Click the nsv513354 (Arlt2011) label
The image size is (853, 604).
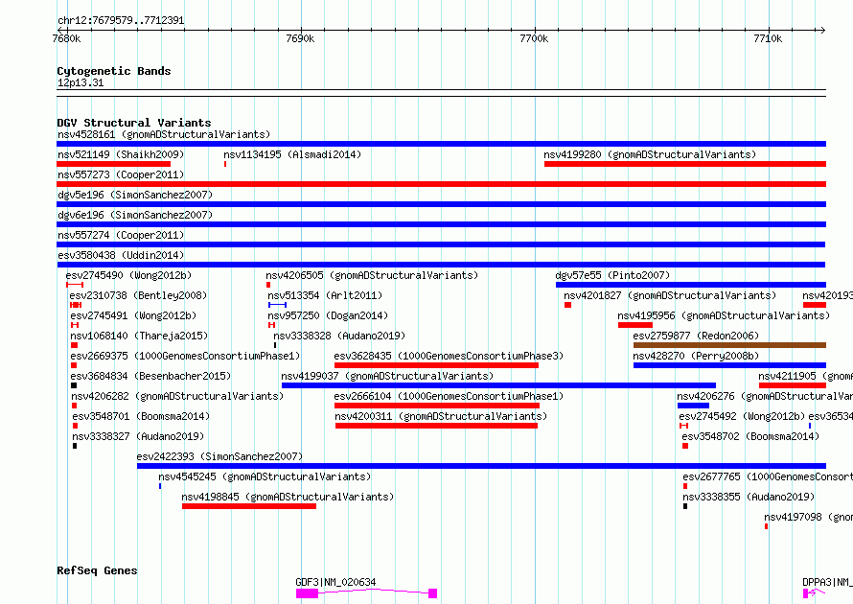click(x=325, y=295)
